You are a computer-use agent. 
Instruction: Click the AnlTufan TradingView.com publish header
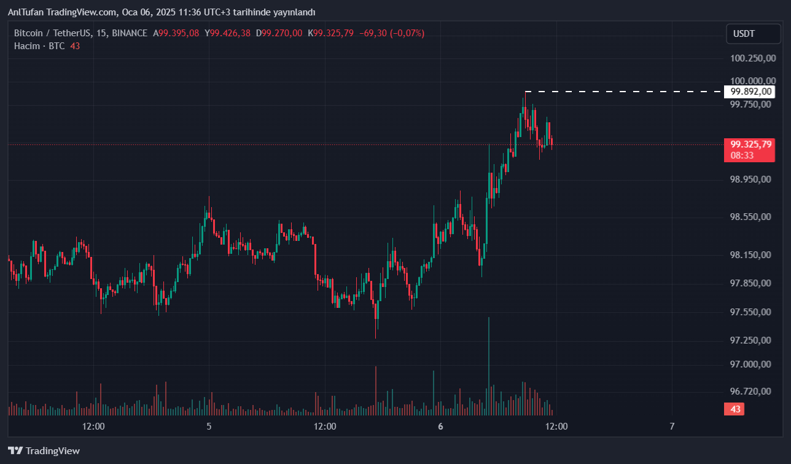pyautogui.click(x=161, y=12)
